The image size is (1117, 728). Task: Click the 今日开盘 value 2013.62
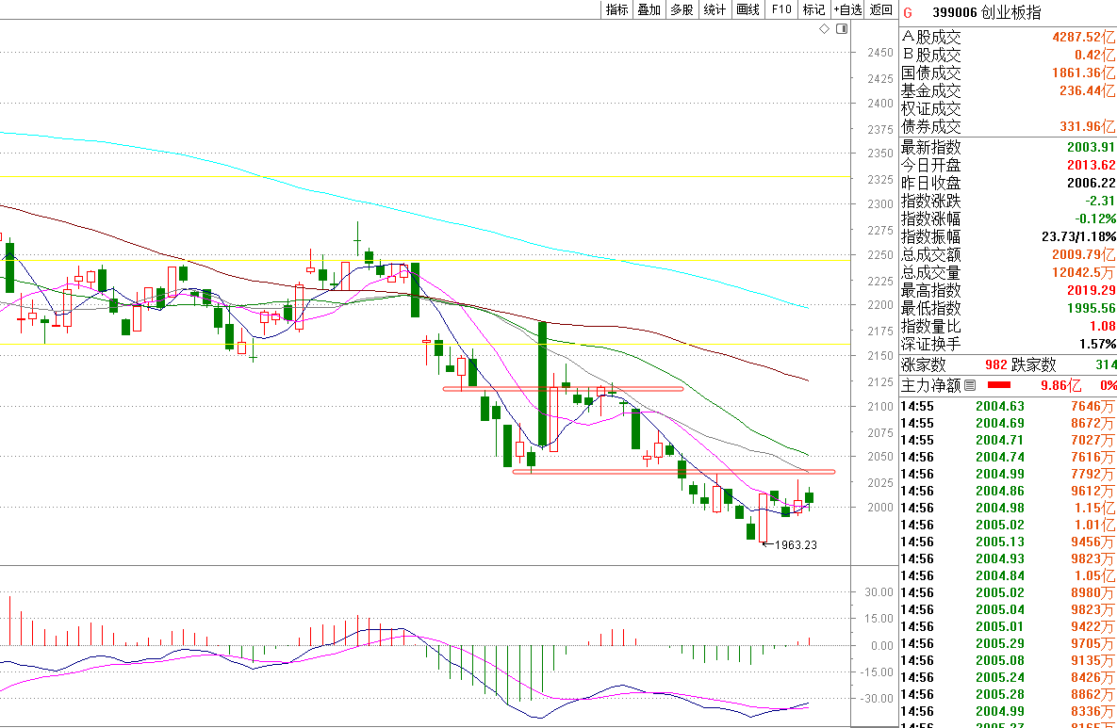click(x=1091, y=165)
